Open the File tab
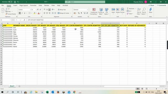The width and height of the screenshot is (168, 94). pos(3,5)
